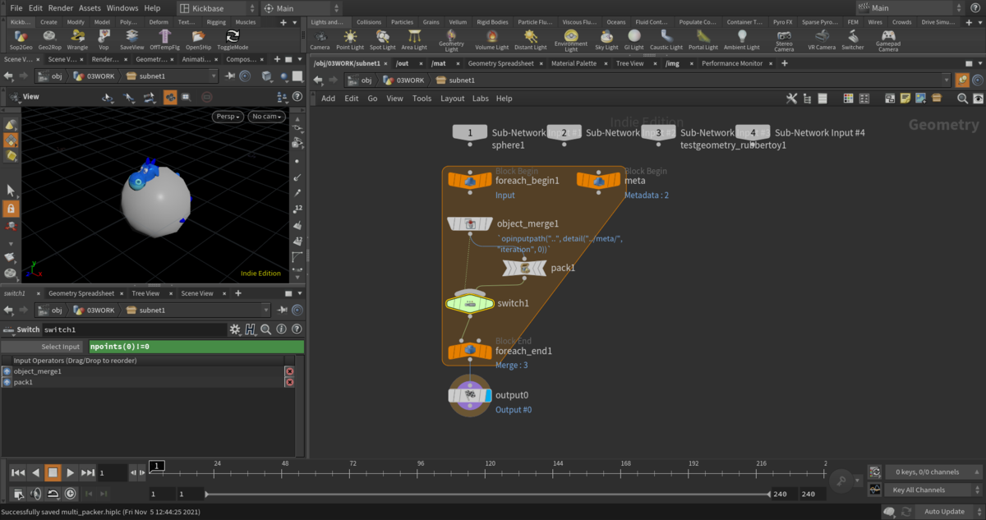Jump to the first frame
Viewport: 986px width, 520px height.
pos(17,472)
